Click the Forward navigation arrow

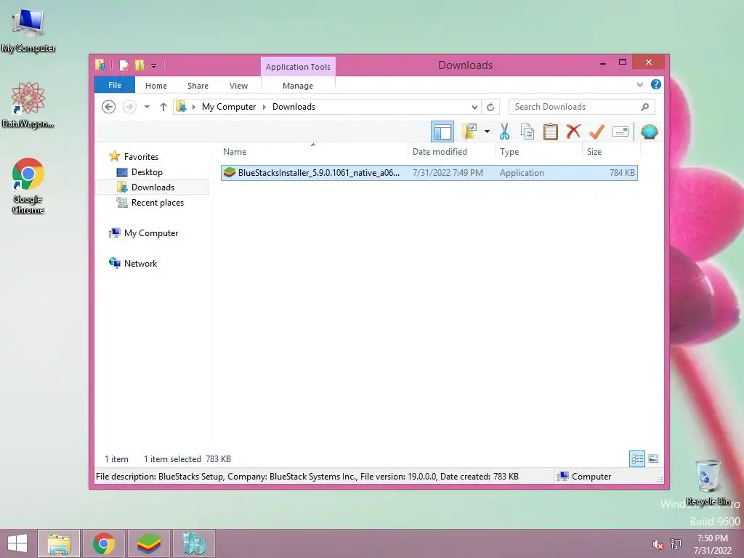129,107
